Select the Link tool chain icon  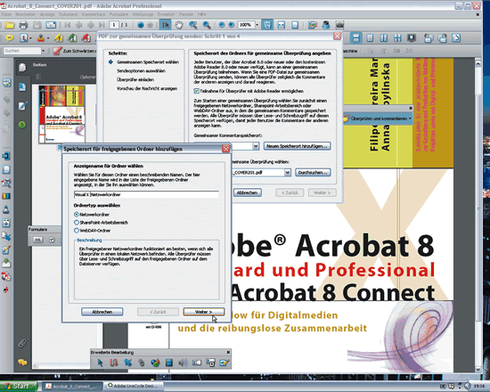(x=142, y=363)
